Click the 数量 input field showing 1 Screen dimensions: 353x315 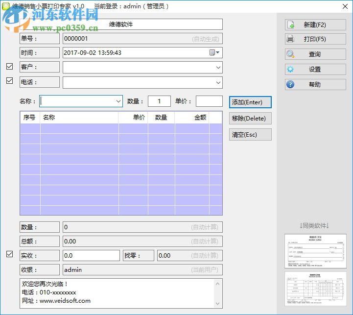[x=159, y=101]
